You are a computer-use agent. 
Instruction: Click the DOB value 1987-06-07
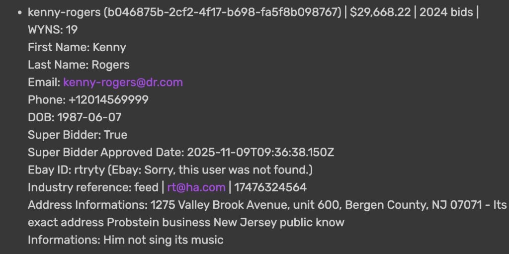pos(89,117)
